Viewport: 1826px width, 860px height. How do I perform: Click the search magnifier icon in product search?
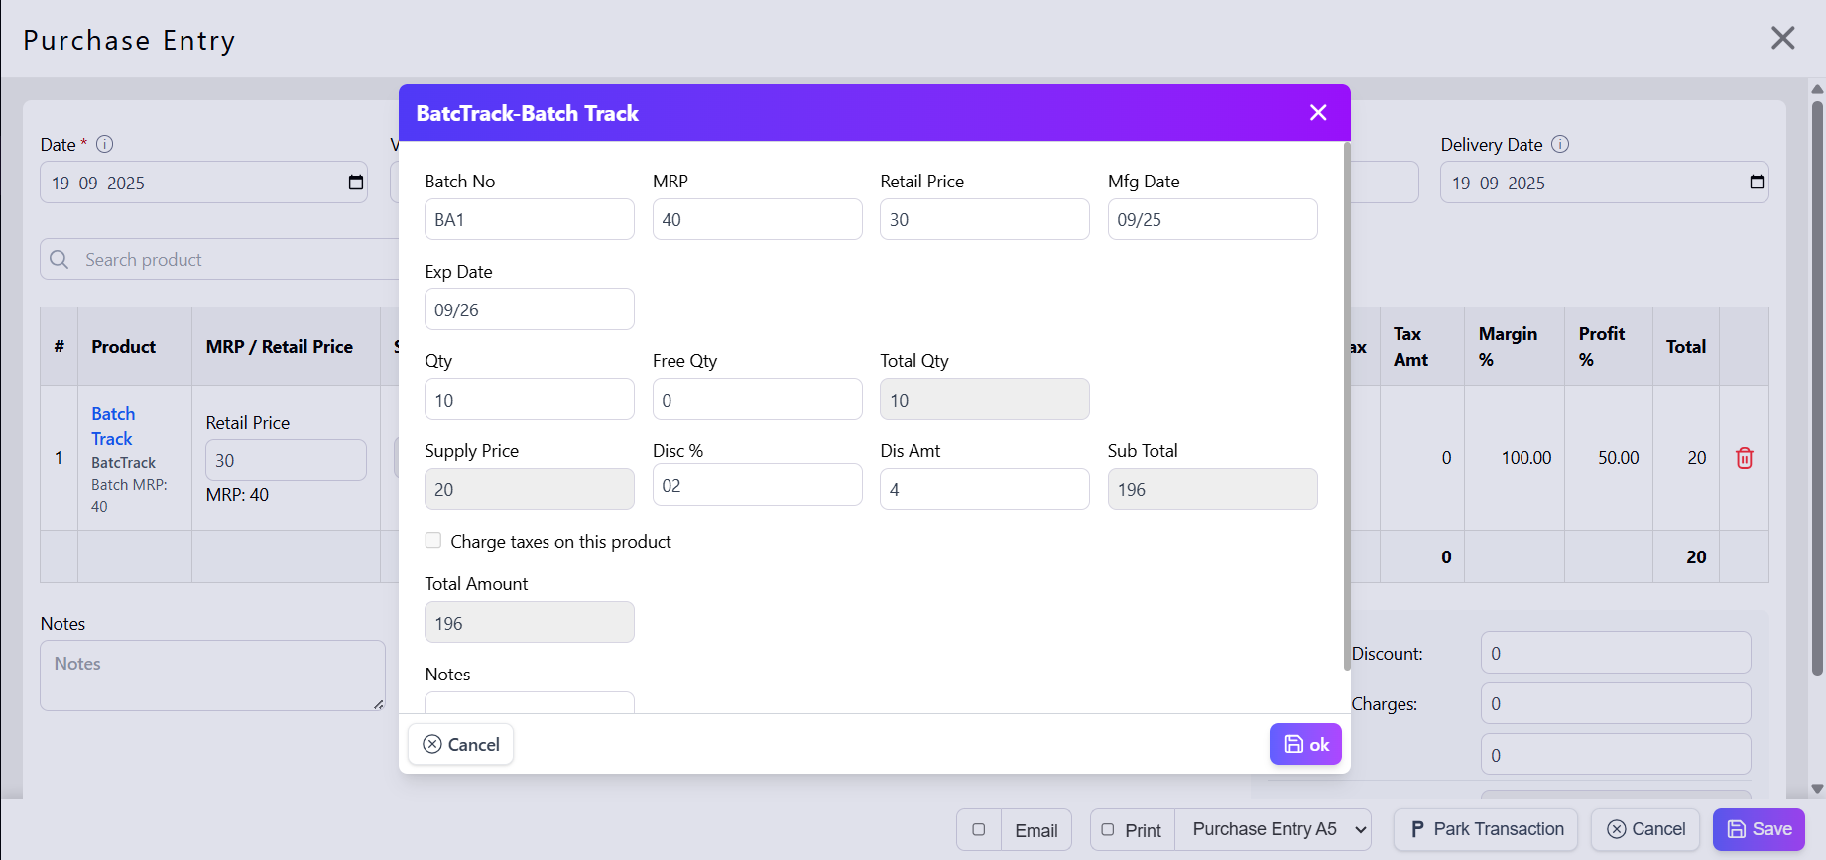click(x=60, y=260)
